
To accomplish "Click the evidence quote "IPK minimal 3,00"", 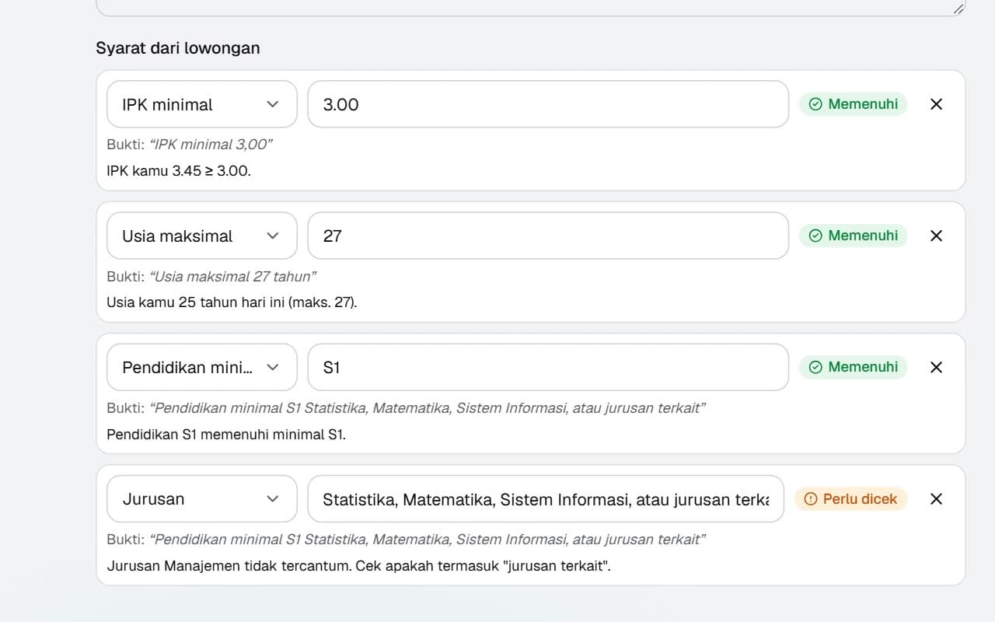I will click(x=211, y=145).
